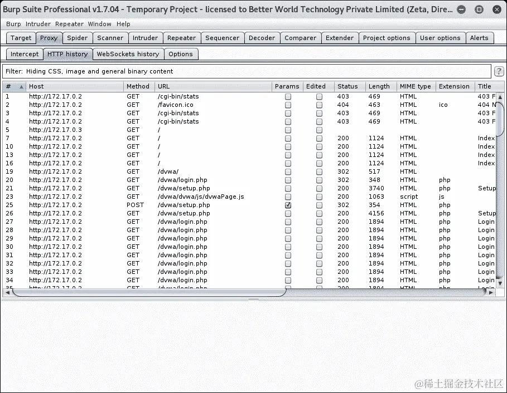507x393 pixels.
Task: Open the Project options tab
Action: 387,38
